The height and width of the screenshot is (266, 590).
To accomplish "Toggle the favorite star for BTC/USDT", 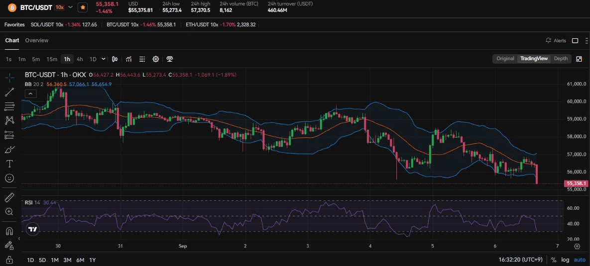I will (83, 7).
